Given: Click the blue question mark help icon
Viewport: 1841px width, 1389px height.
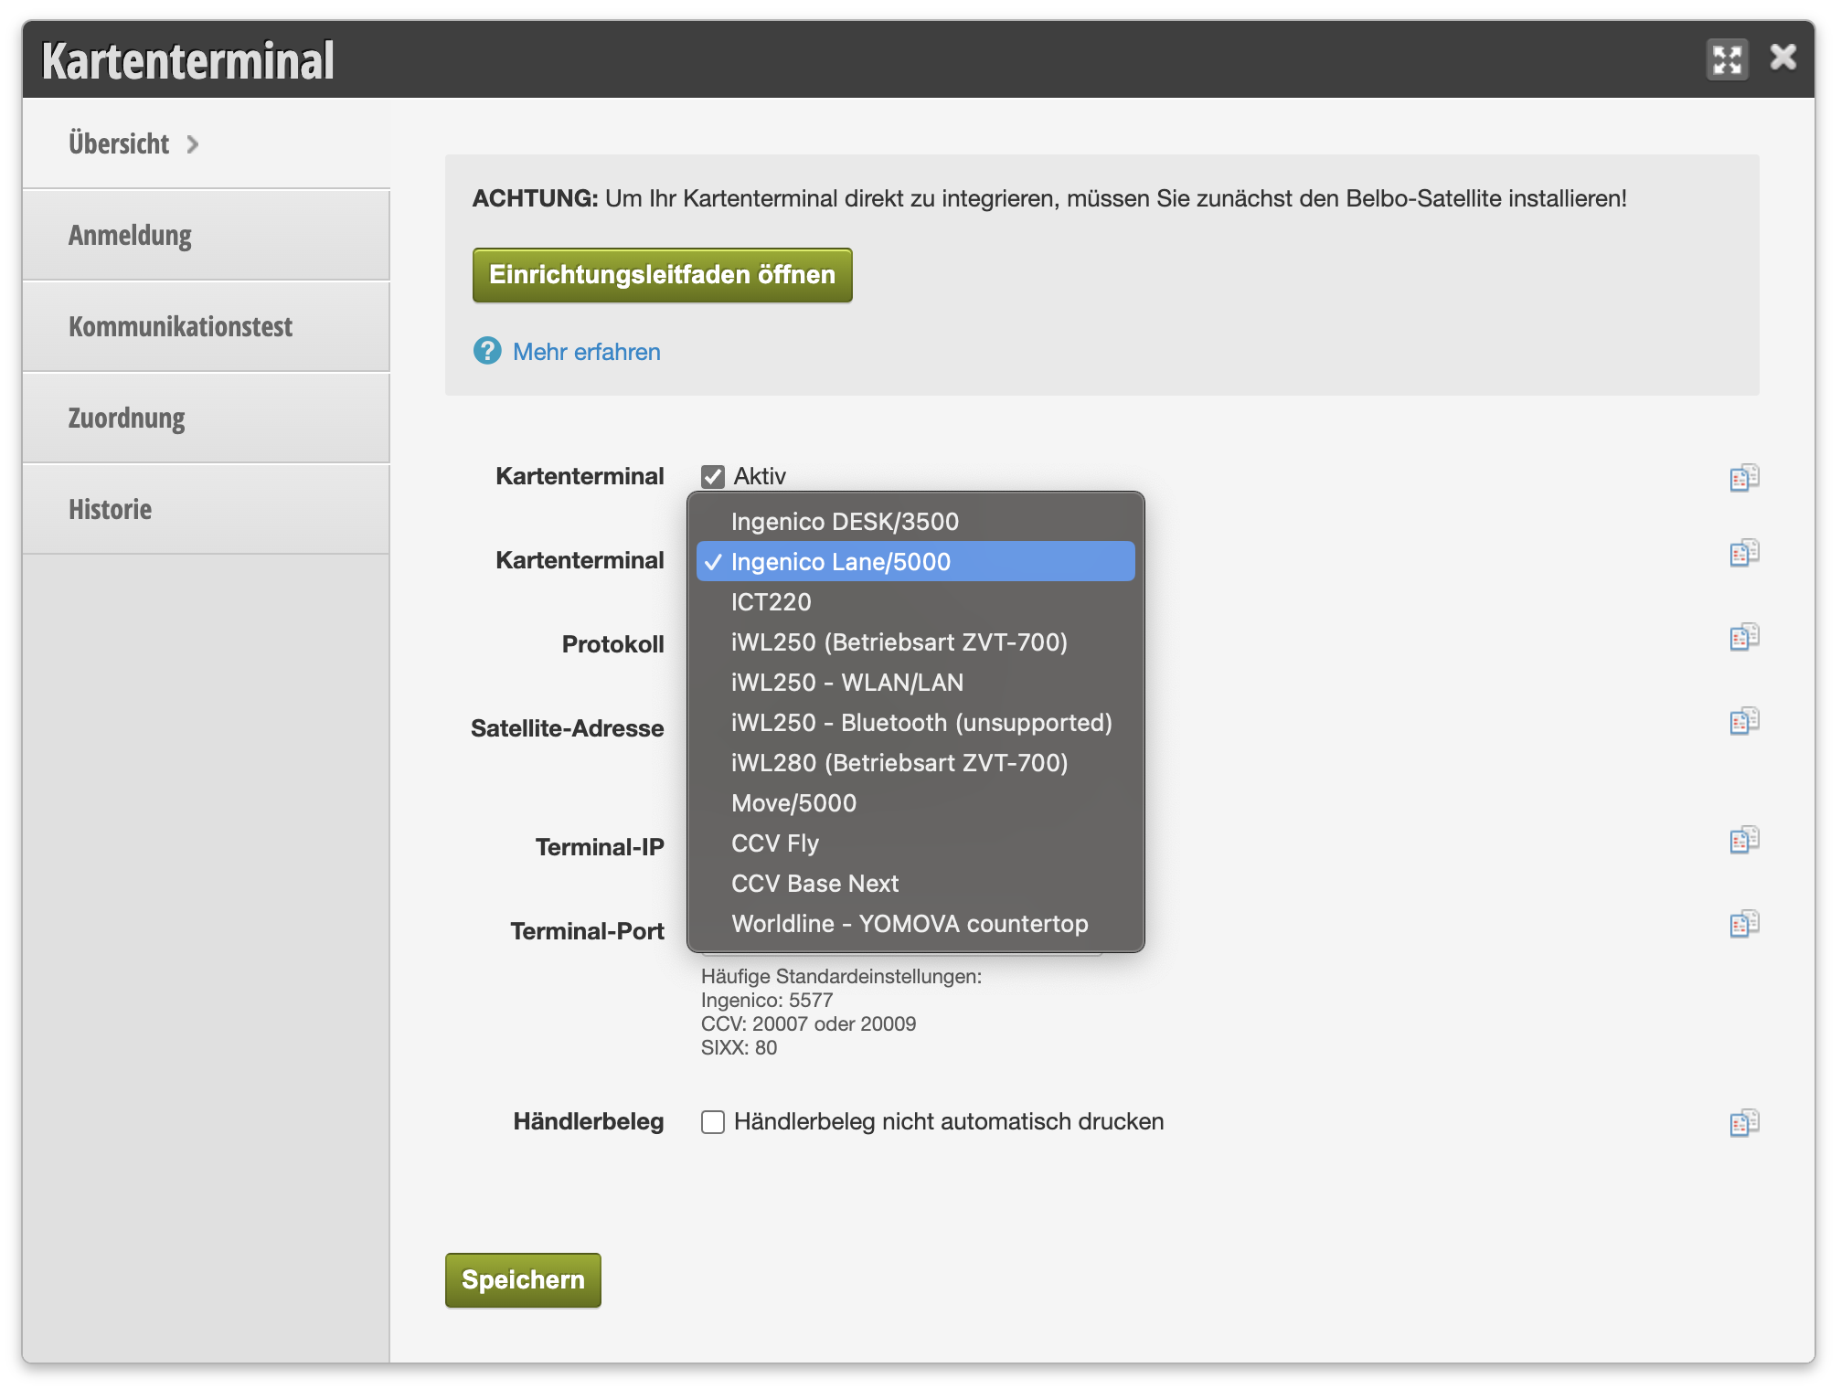Looking at the screenshot, I should point(487,351).
